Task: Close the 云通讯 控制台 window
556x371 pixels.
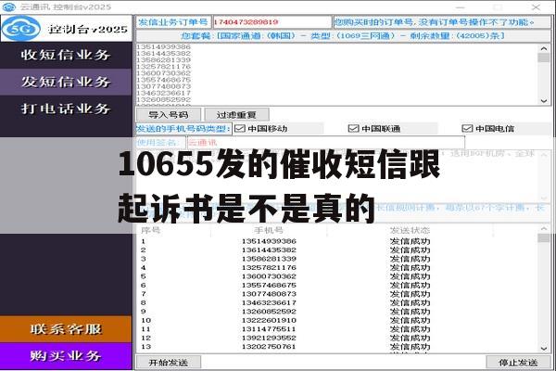Action: pos(537,6)
